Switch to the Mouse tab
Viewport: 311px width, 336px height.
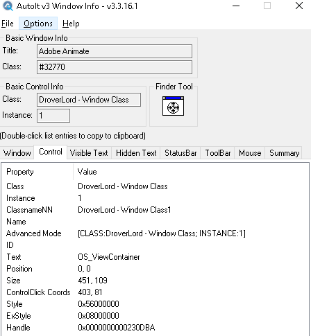pos(250,153)
